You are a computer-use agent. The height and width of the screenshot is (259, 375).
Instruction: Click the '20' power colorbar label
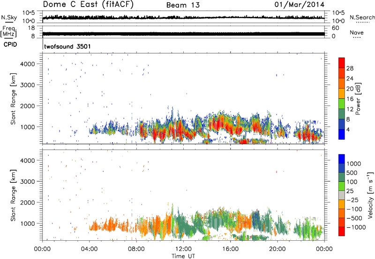pyautogui.click(x=350, y=89)
